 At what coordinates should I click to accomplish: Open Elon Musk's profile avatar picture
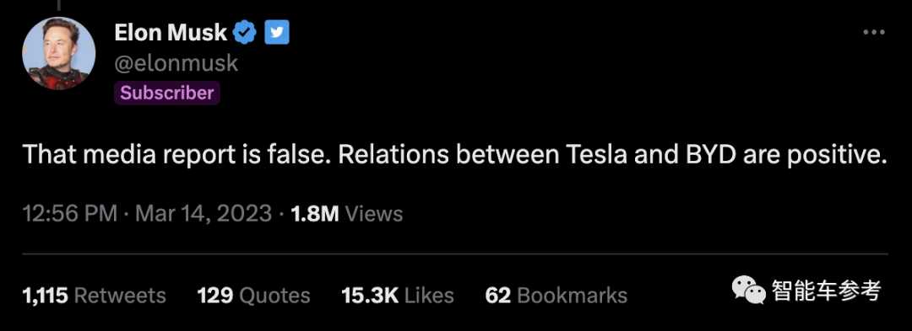click(59, 53)
